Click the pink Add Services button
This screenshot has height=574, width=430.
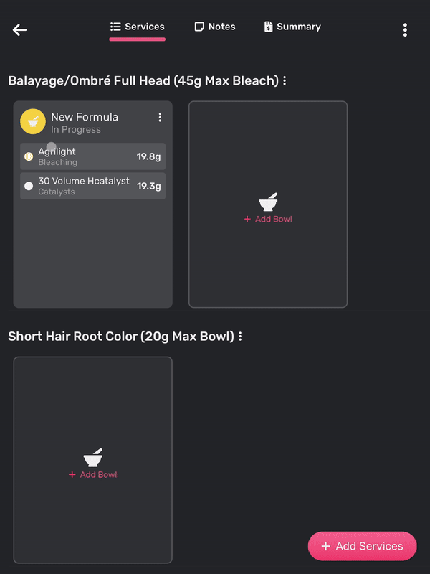363,546
